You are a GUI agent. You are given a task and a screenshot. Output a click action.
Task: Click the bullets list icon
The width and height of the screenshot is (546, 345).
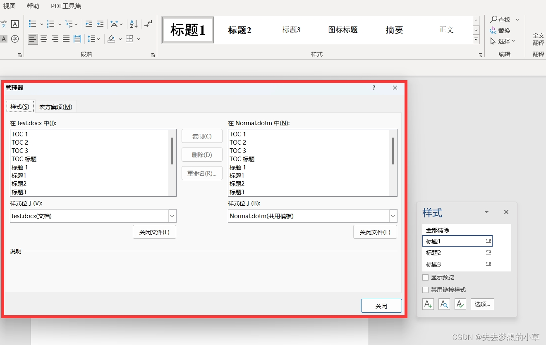coord(33,24)
